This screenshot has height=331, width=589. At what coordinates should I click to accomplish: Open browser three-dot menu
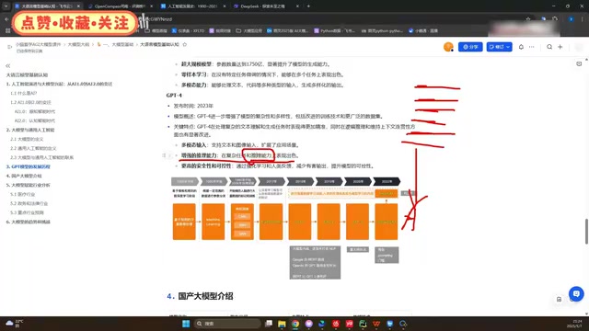[x=583, y=19]
